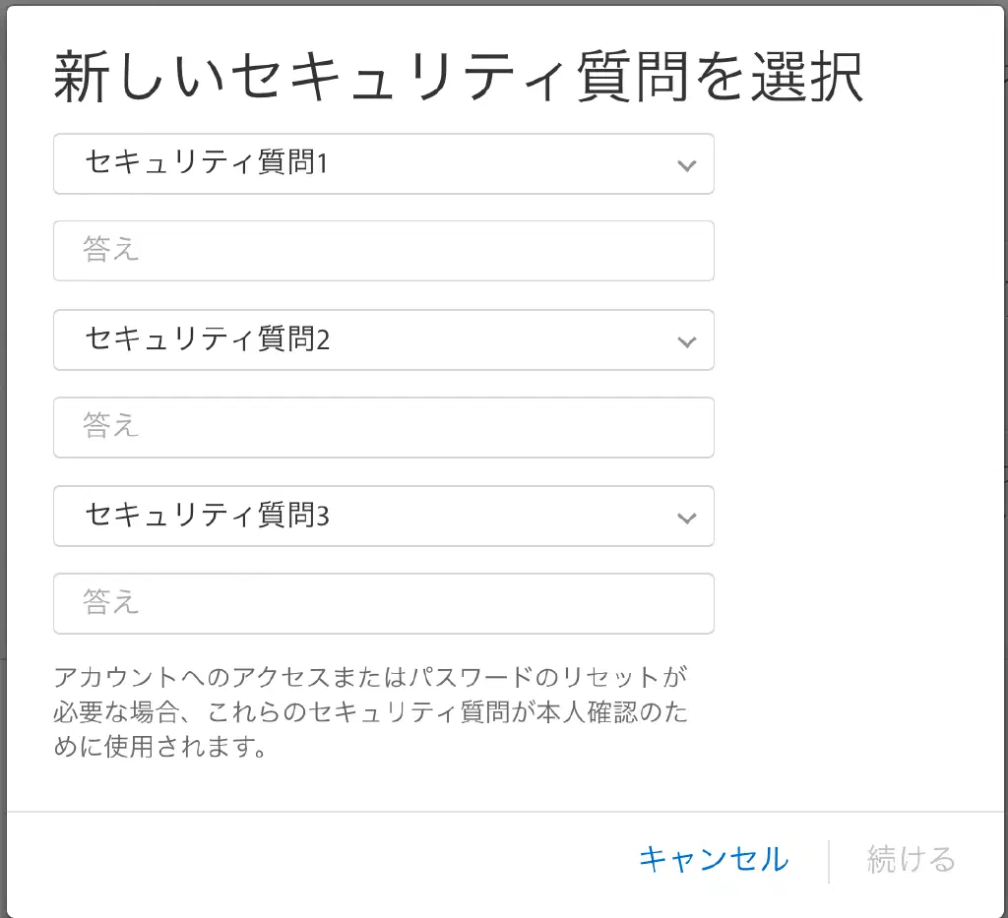The width and height of the screenshot is (1008, 918).
Task: Expand the セキュリティ質問2 combo box
Action: point(383,340)
